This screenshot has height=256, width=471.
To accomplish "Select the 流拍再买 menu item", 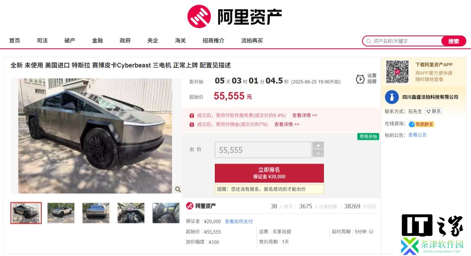I will 252,41.
